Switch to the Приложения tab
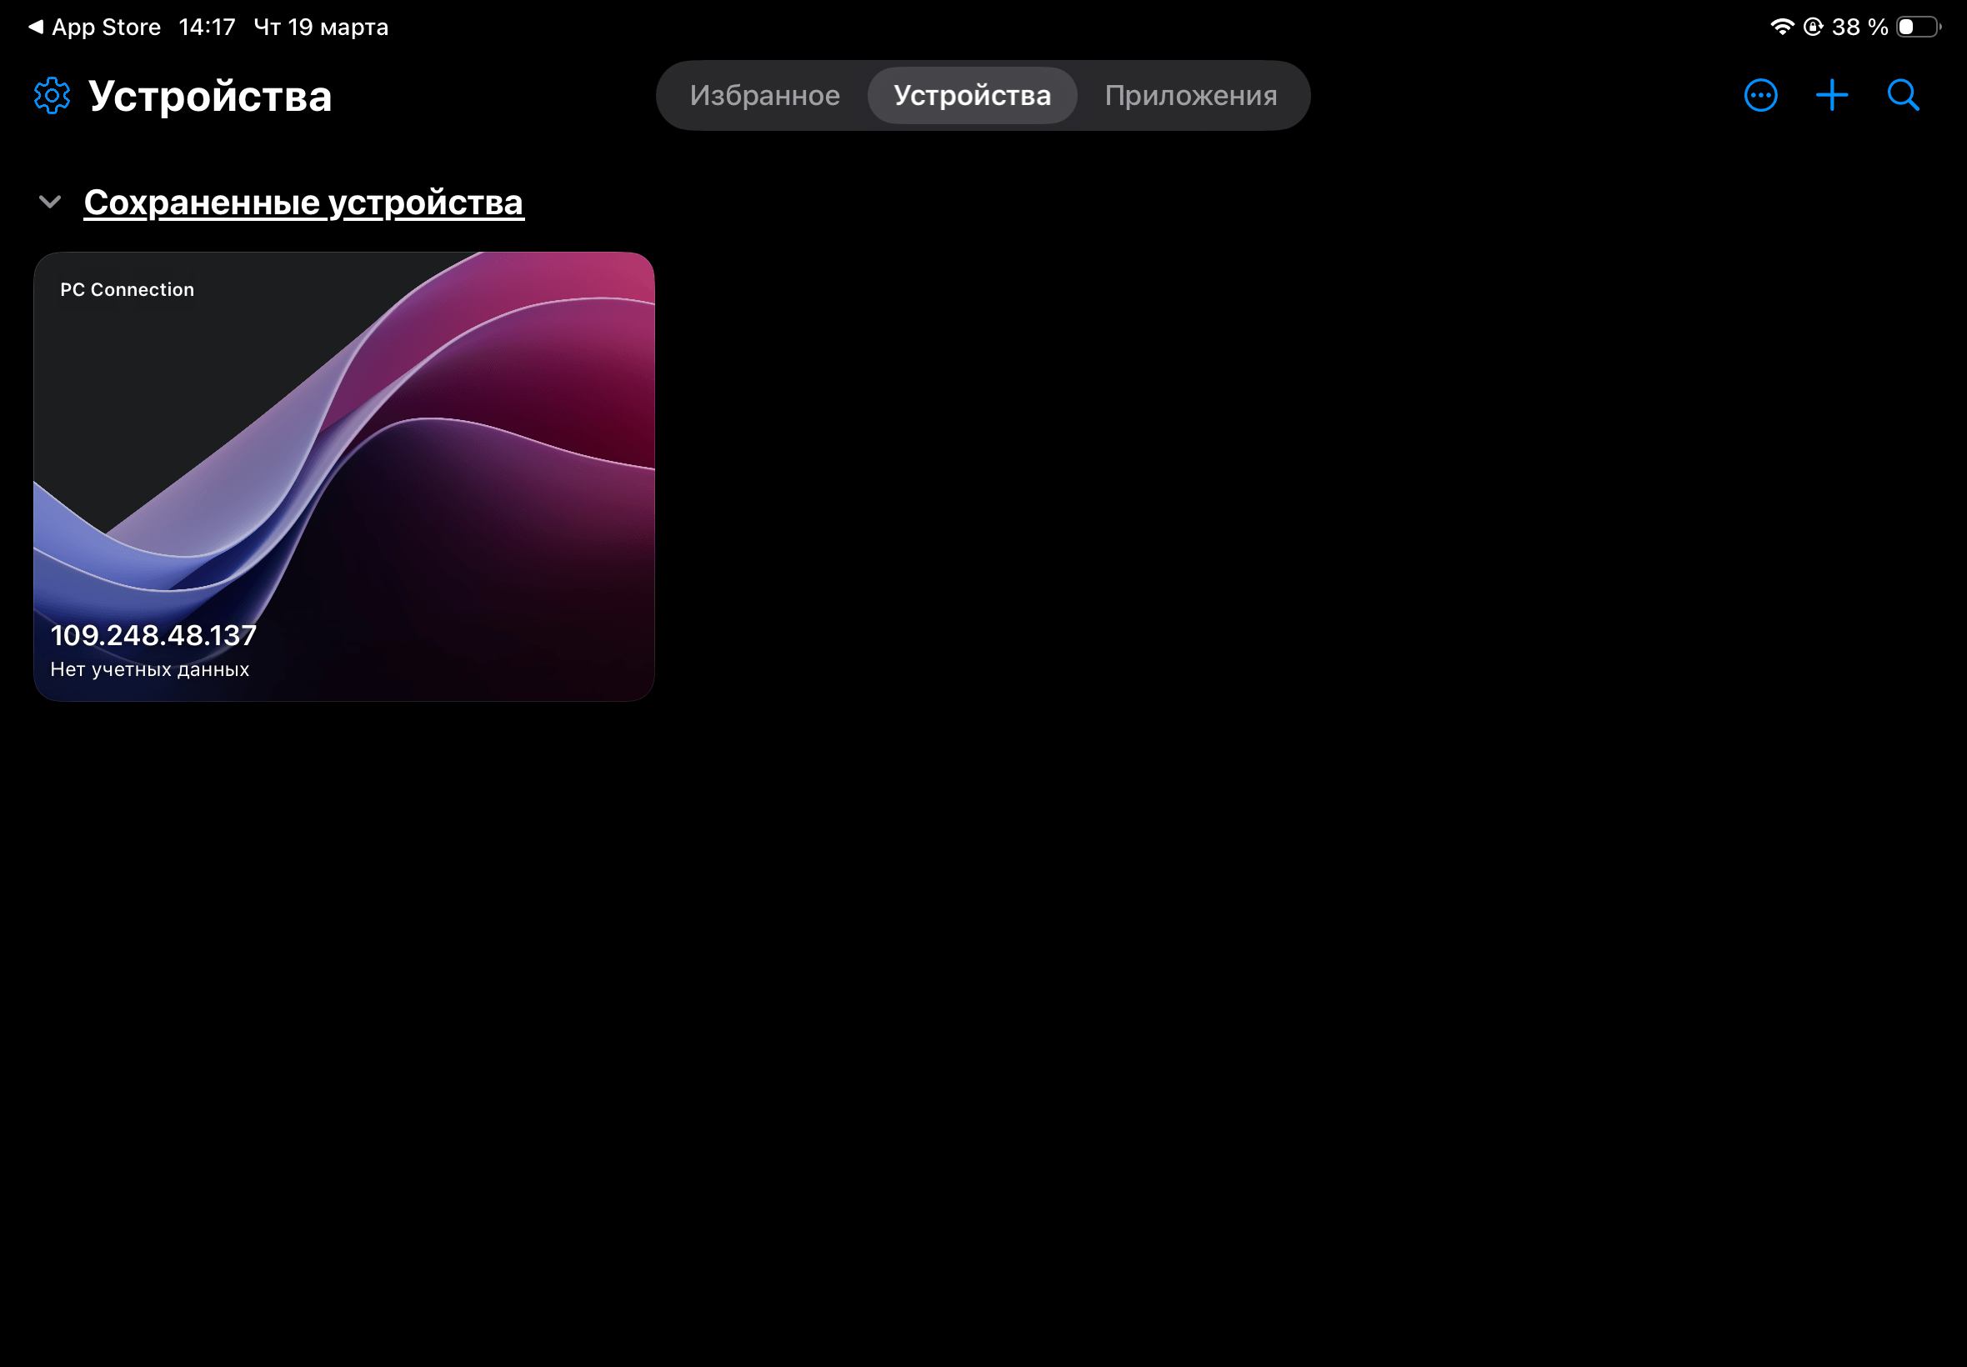The height and width of the screenshot is (1367, 1967). point(1190,95)
